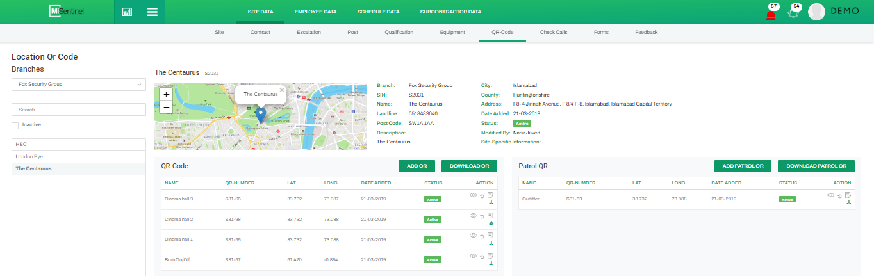This screenshot has width=874, height=276.
Task: Click the Download Patrol QR button
Action: tap(816, 166)
